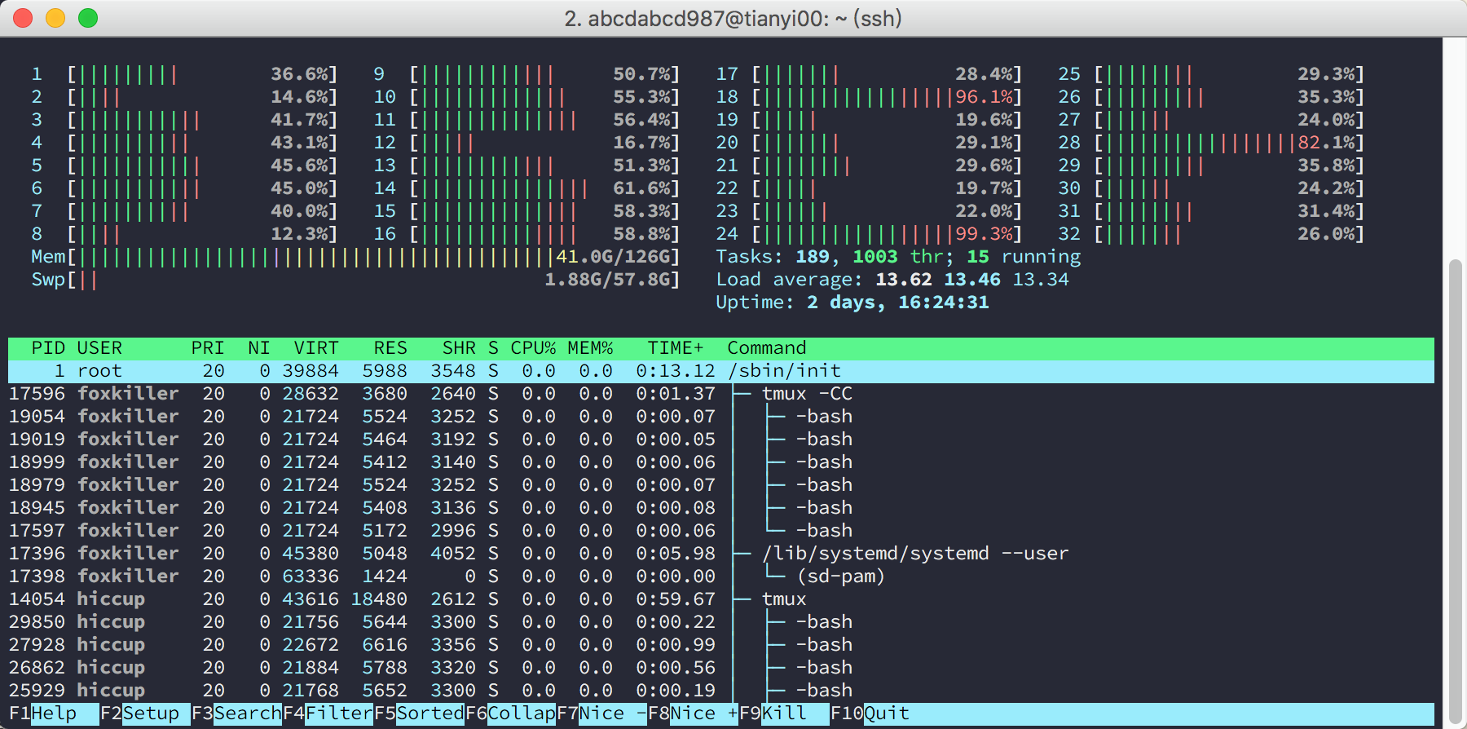The width and height of the screenshot is (1467, 729).
Task: Lower nice value with F7 Nice -
Action: [x=601, y=714]
